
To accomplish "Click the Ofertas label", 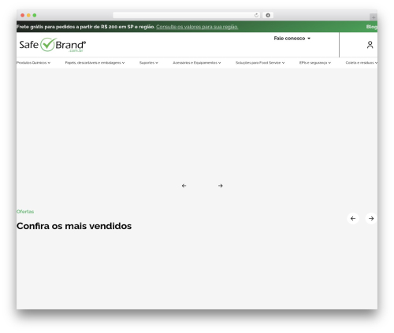I will tap(25, 212).
